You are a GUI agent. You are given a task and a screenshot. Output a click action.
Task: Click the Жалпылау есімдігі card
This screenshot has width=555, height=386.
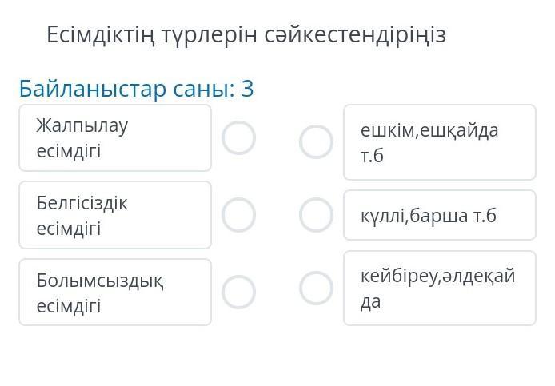[x=115, y=137]
